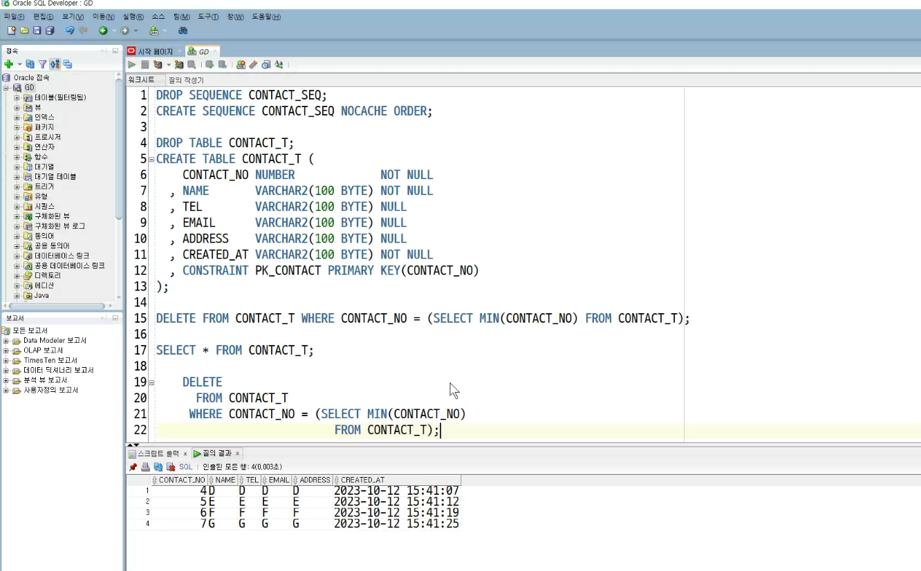Click the Unshared SQL Worksheet icon
Screen dimensions: 921x571
pos(241,64)
